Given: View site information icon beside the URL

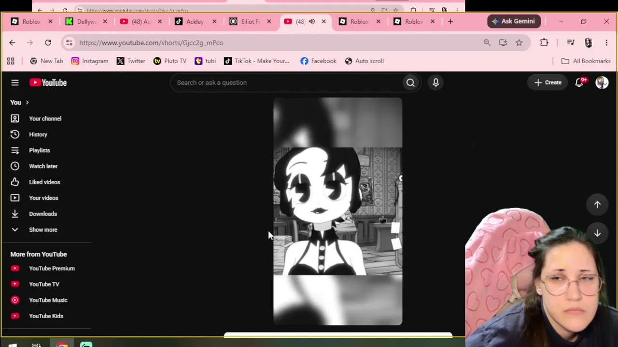Looking at the screenshot, I should 69,43.
